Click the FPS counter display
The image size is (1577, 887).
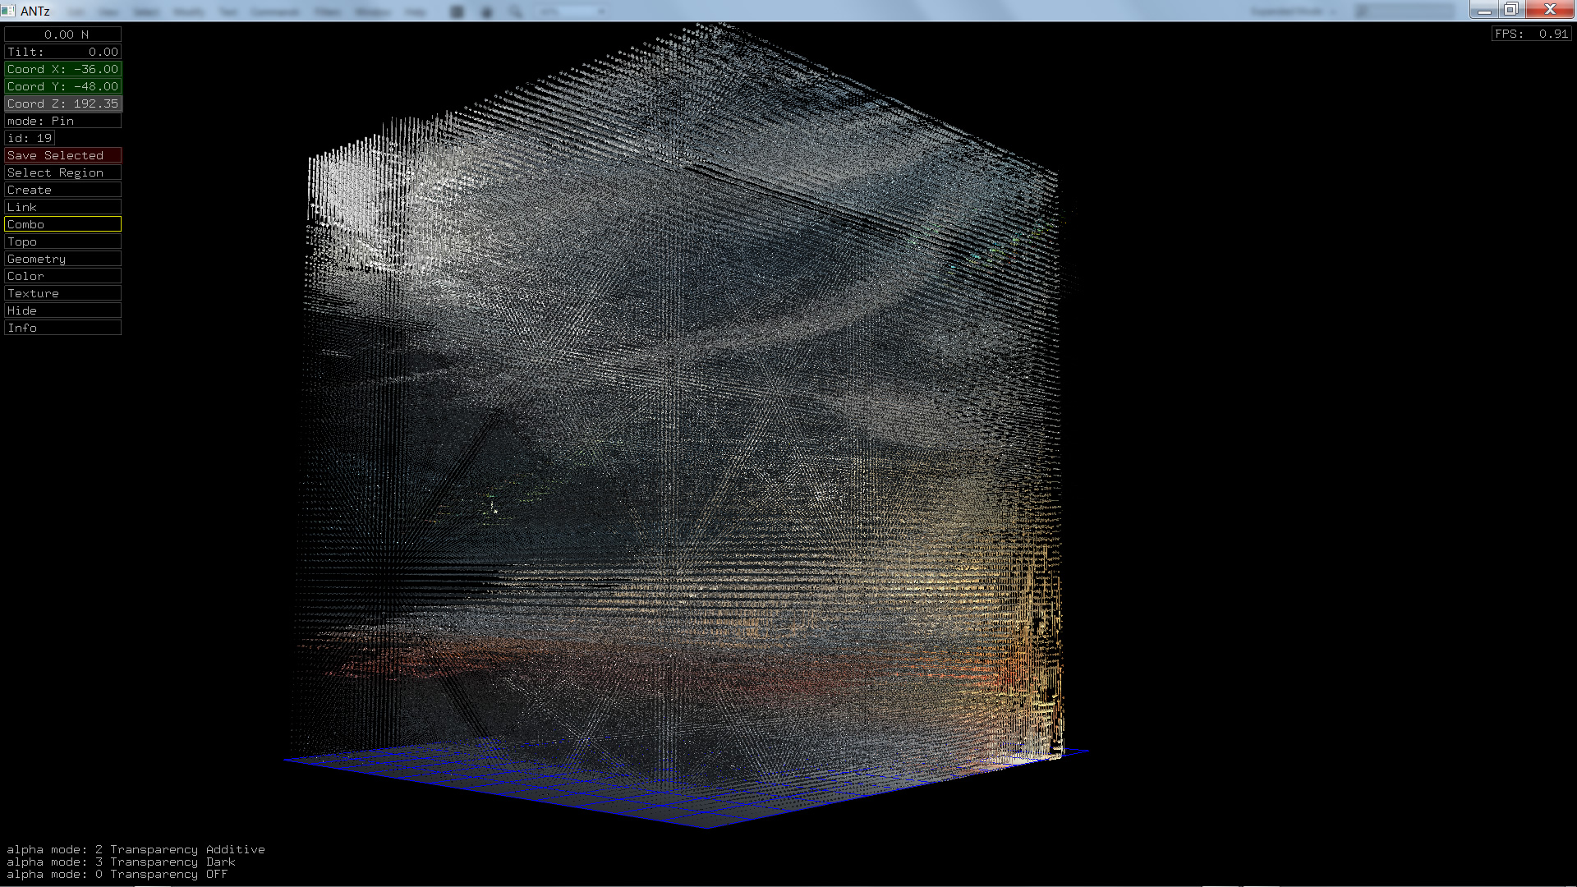[1531, 34]
